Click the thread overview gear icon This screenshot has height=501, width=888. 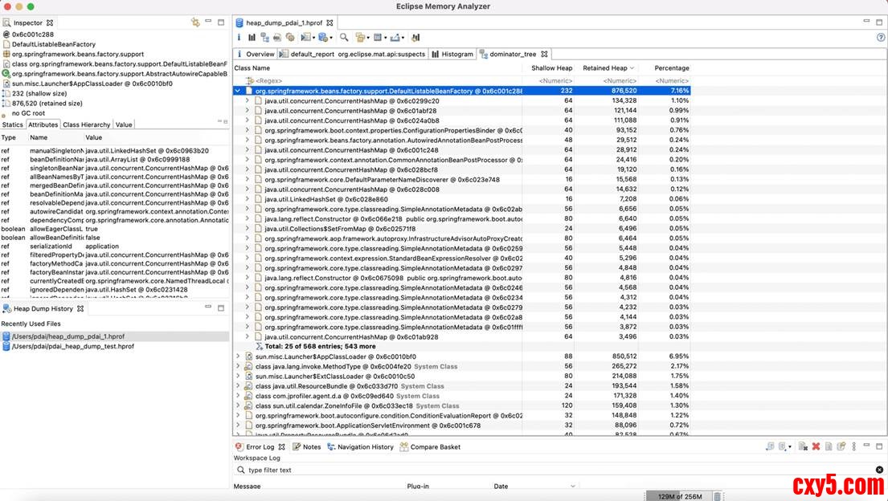[x=290, y=38]
